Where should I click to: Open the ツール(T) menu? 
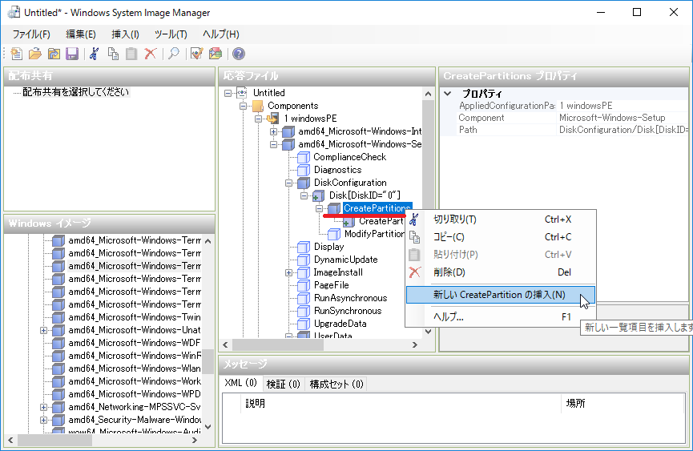coord(171,34)
